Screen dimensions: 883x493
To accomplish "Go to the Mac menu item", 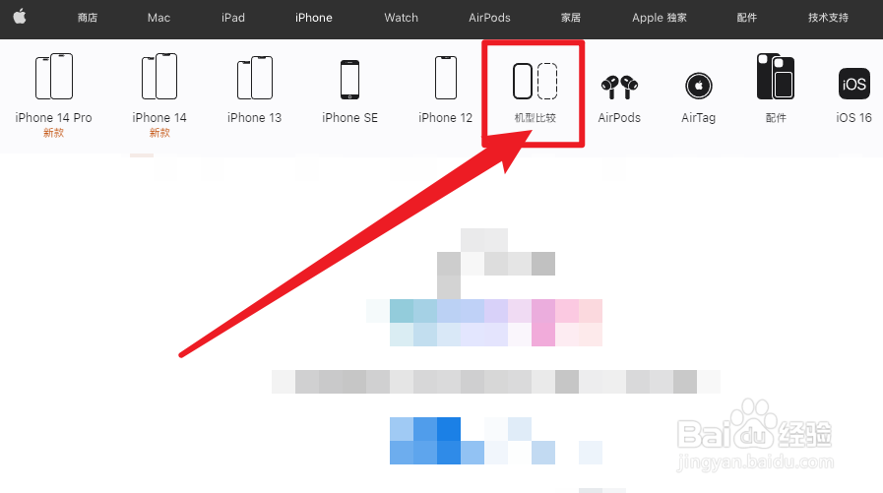I will pyautogui.click(x=158, y=18).
